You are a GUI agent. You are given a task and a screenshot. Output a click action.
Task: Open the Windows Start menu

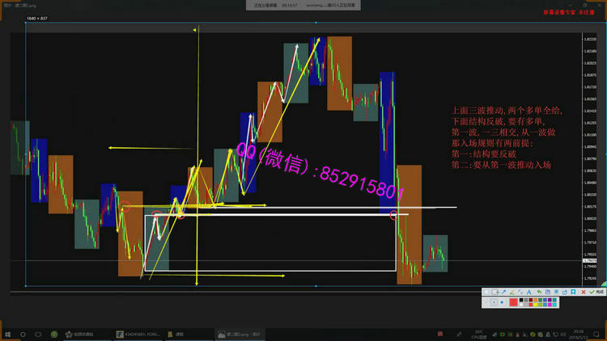pos(7,334)
